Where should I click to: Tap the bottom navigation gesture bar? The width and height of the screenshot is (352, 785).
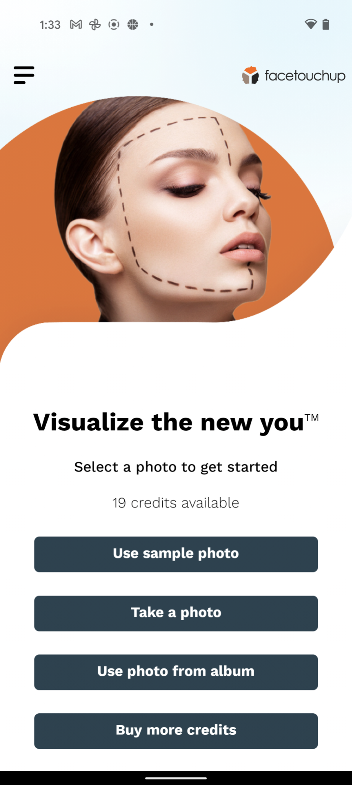click(176, 778)
